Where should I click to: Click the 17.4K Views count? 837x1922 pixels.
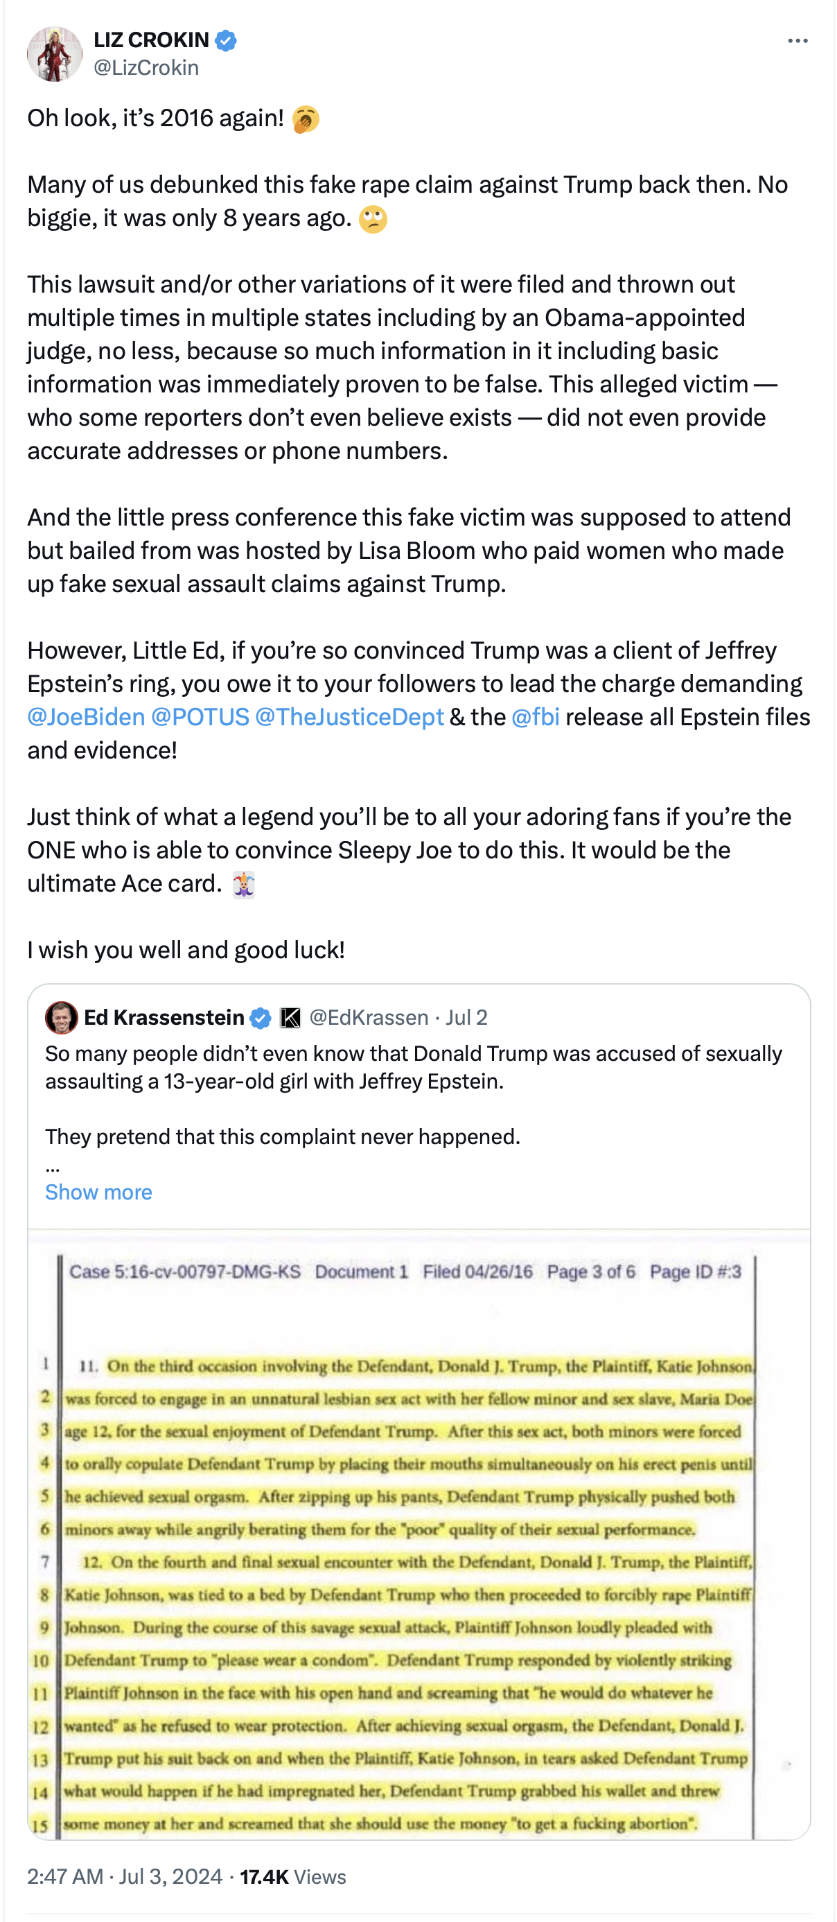point(293,1876)
